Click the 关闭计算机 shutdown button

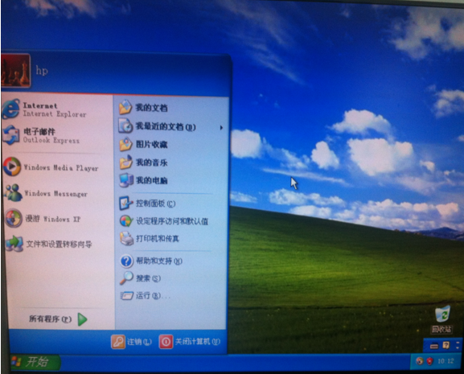click(x=190, y=342)
